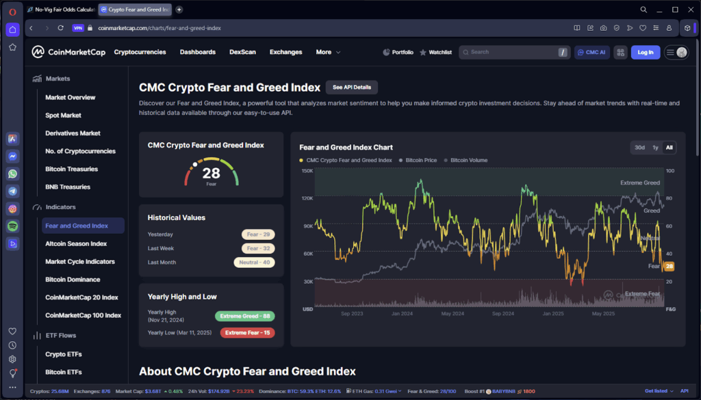Toggle the VPN badge in address bar
The image size is (701, 400).
[x=78, y=27]
